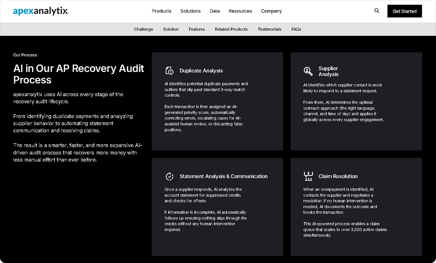Click the apexanalytix logo
Image resolution: width=436 pixels, height=263 pixels.
(x=41, y=11)
